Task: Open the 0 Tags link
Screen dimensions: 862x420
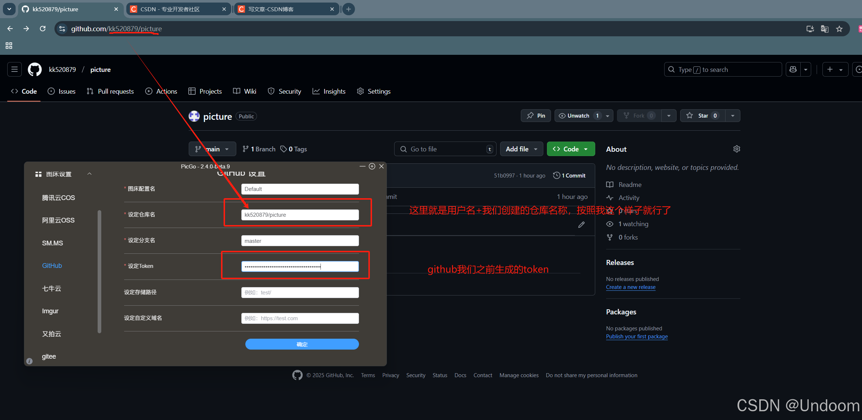Action: 294,149
